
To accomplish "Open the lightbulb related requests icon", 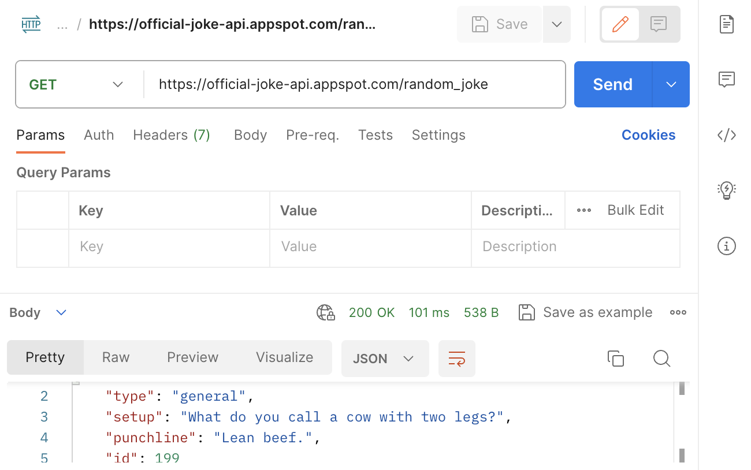I will tap(726, 190).
